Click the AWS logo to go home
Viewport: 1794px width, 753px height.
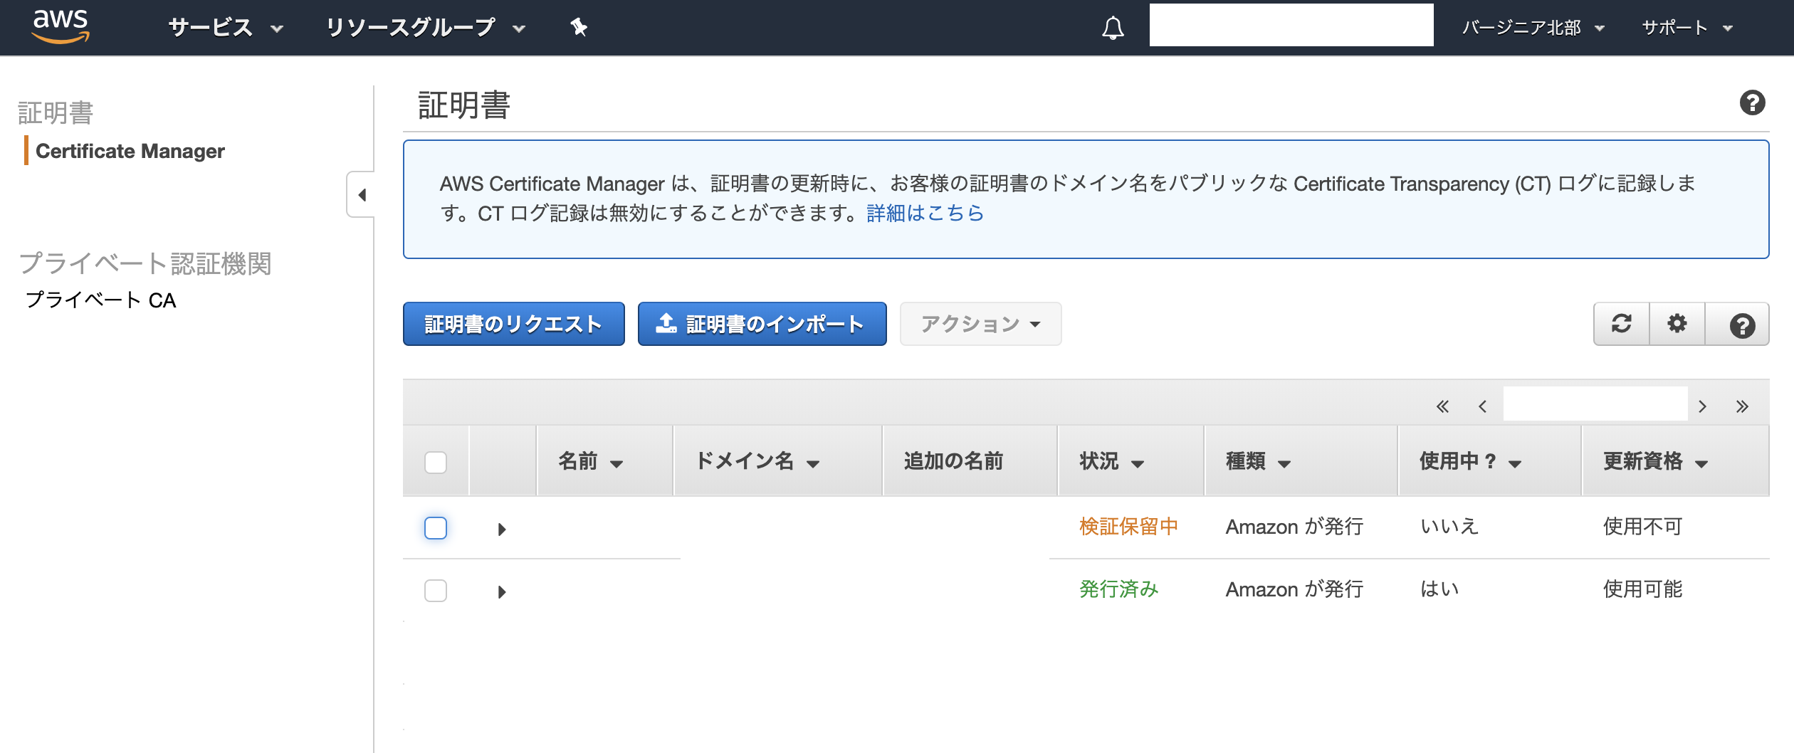pyautogui.click(x=61, y=26)
